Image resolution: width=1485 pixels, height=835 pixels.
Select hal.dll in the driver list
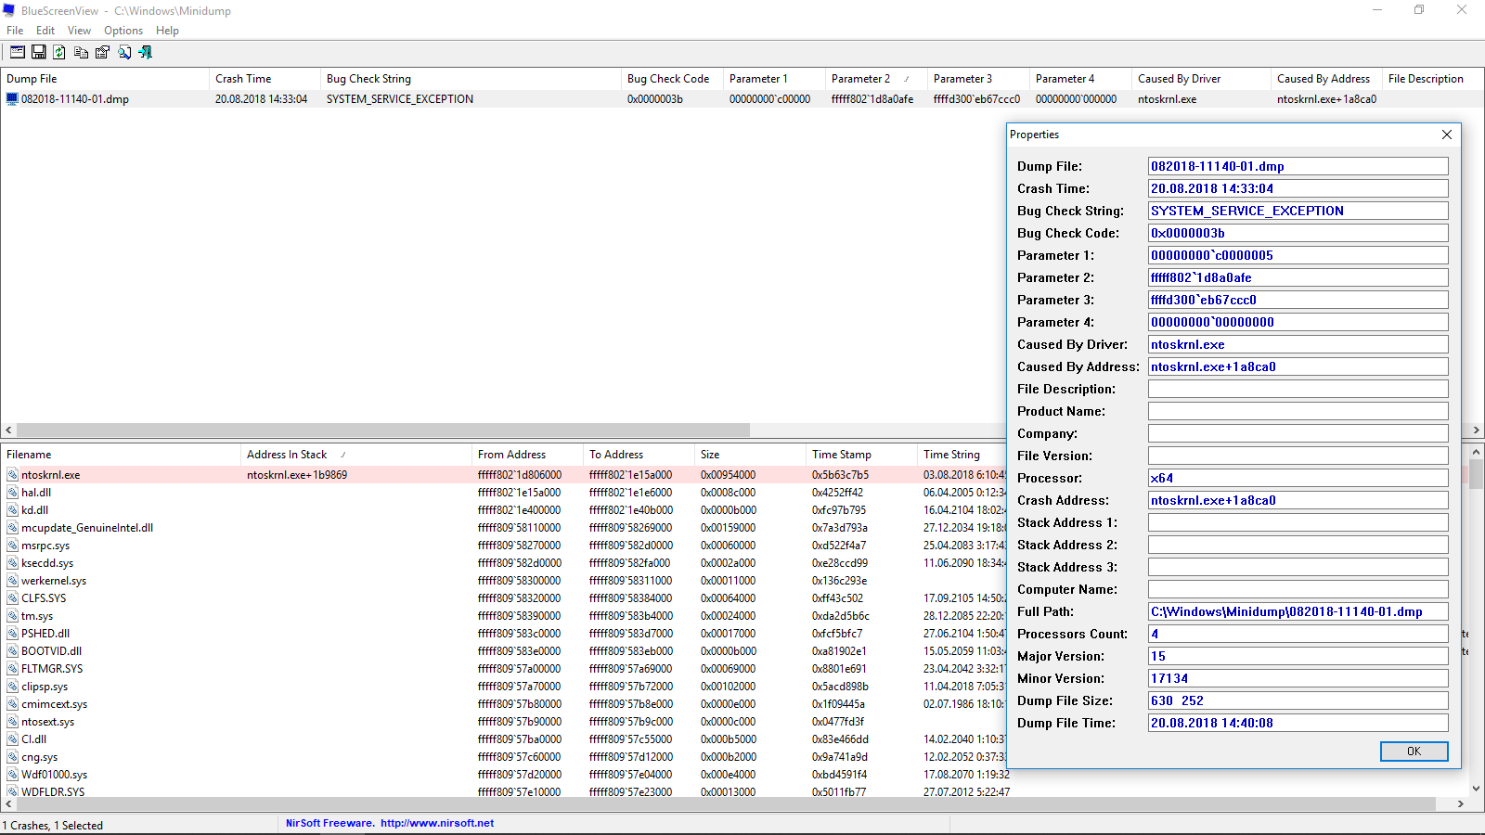36,493
